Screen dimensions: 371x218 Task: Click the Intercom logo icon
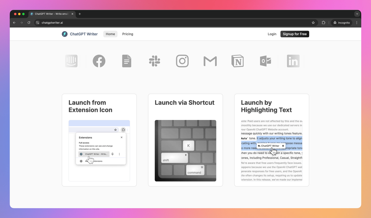71,61
